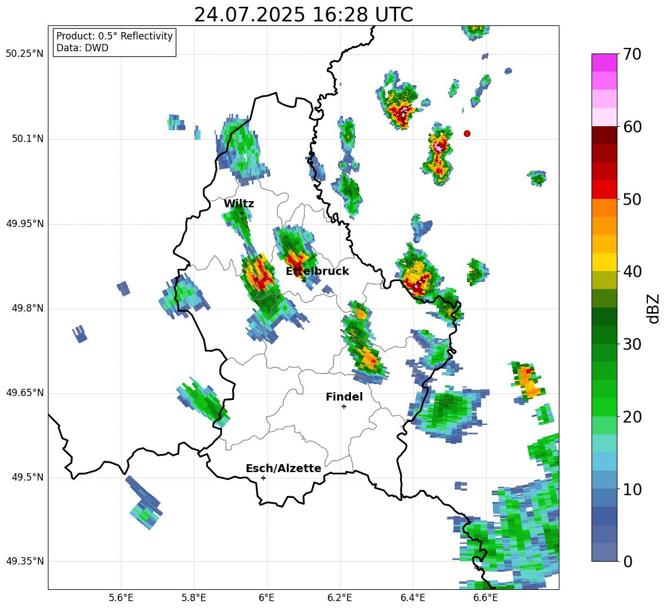Click the colorbar value 70
Viewport: 667px width, 609px height.
(x=632, y=54)
